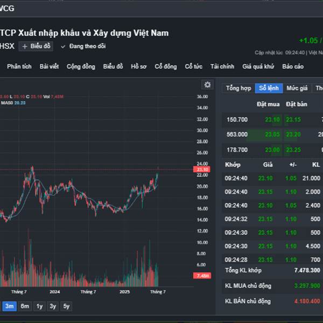The image size is (323, 323).
Task: Click the KL BÁN chủ động value 4.180.400
Action: pyautogui.click(x=307, y=301)
